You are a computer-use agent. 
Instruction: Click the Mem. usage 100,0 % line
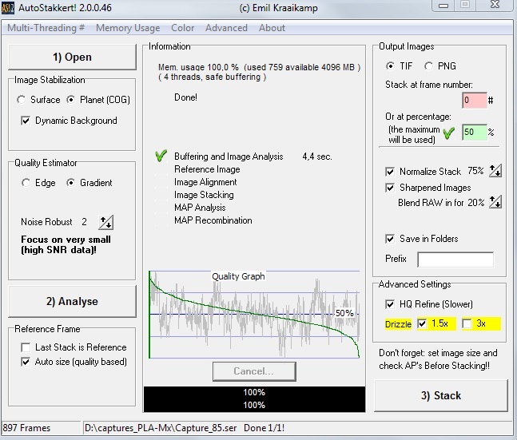tap(259, 67)
